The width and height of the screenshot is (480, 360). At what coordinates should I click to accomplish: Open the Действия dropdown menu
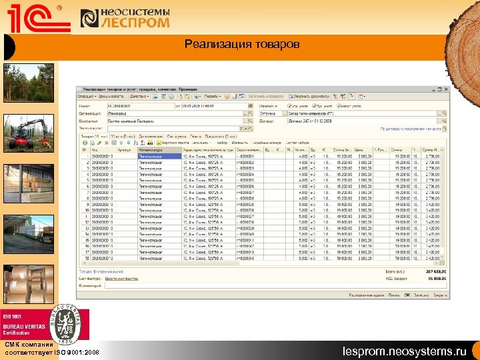click(139, 97)
